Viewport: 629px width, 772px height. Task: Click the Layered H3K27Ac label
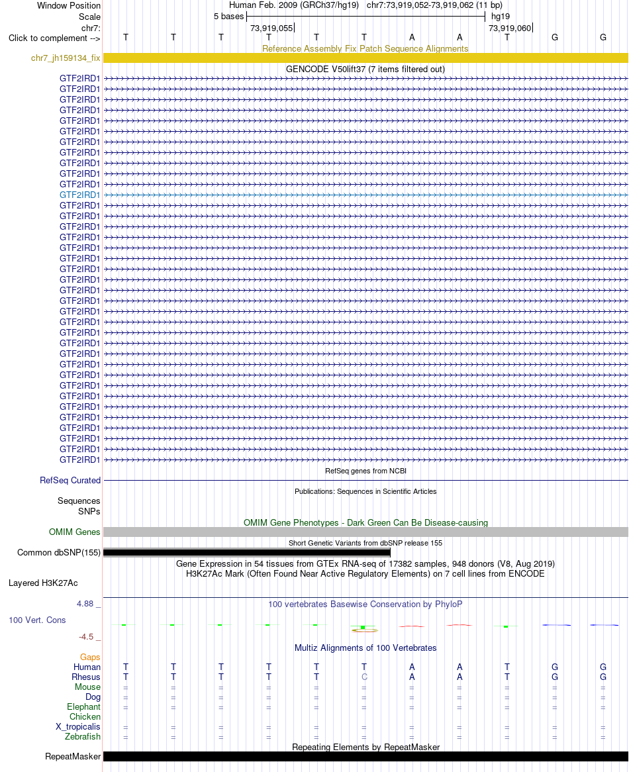pos(43,583)
